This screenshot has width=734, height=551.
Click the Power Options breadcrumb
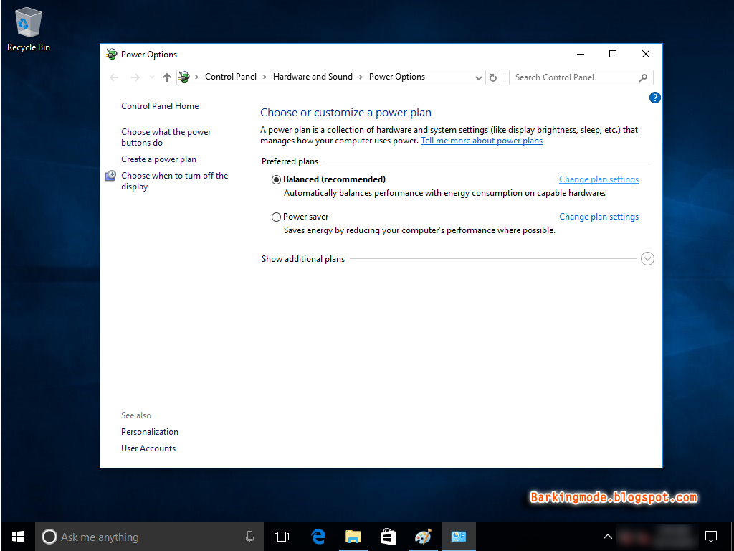397,77
